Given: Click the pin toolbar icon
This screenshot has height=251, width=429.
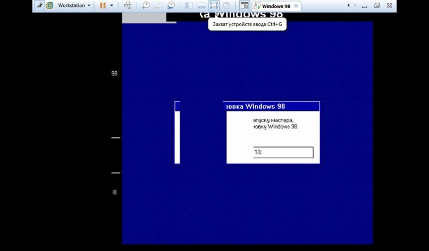Looking at the screenshot, I should 39,5.
